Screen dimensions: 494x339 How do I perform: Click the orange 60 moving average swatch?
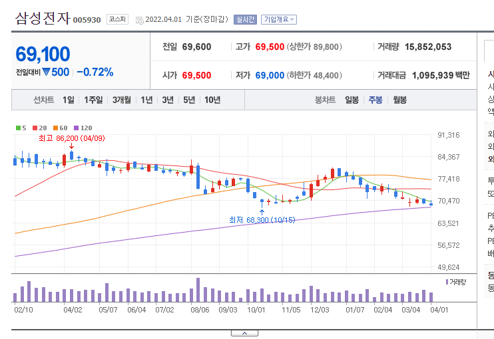point(55,128)
